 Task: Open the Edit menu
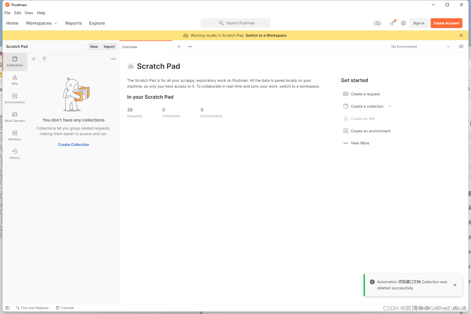(18, 13)
